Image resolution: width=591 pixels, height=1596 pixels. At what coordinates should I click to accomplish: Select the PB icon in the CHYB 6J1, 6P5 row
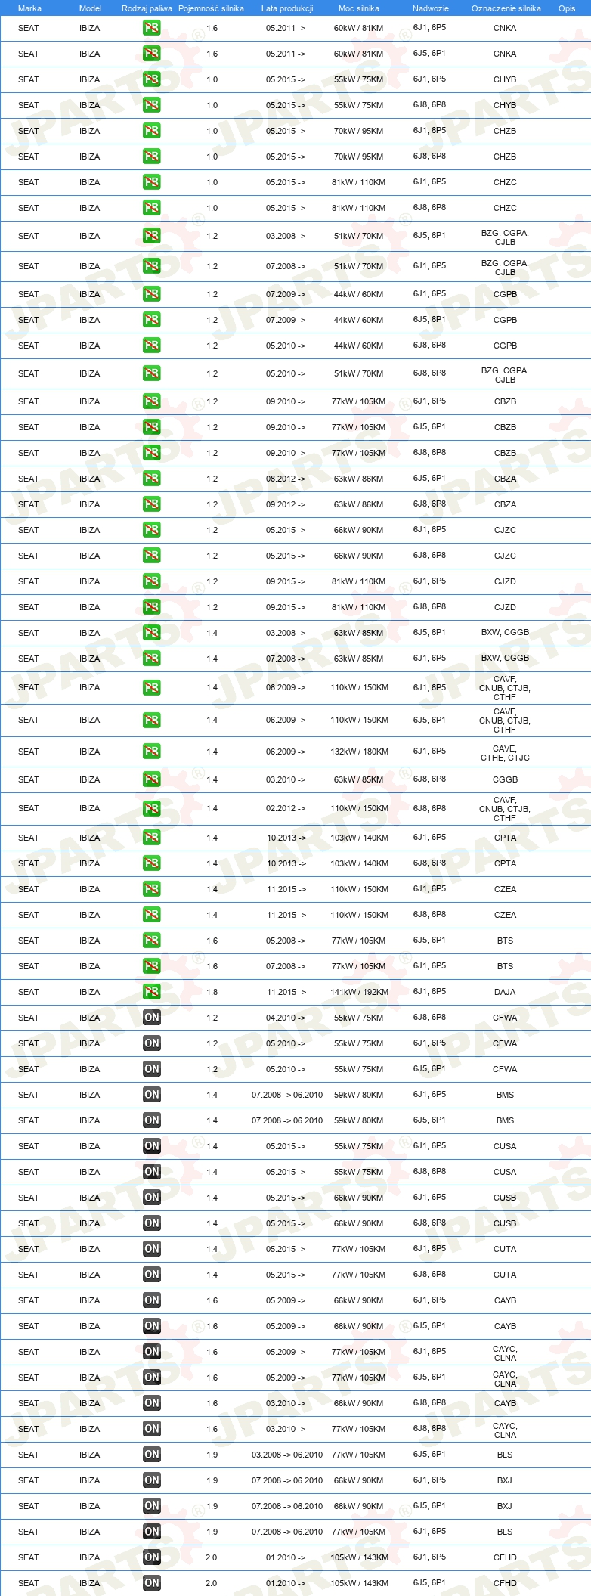pyautogui.click(x=151, y=79)
